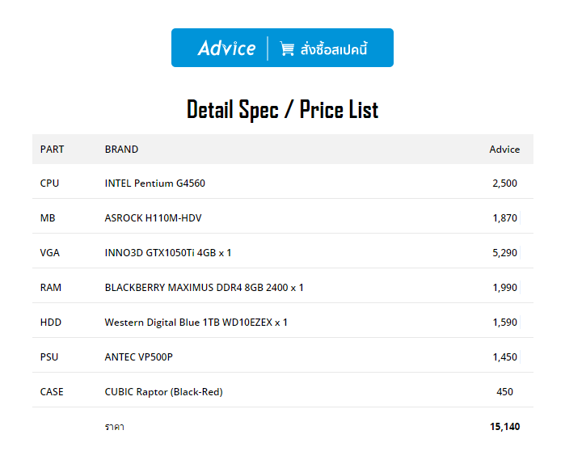Select the total price 15,140
The height and width of the screenshot is (464, 582).
[504, 427]
